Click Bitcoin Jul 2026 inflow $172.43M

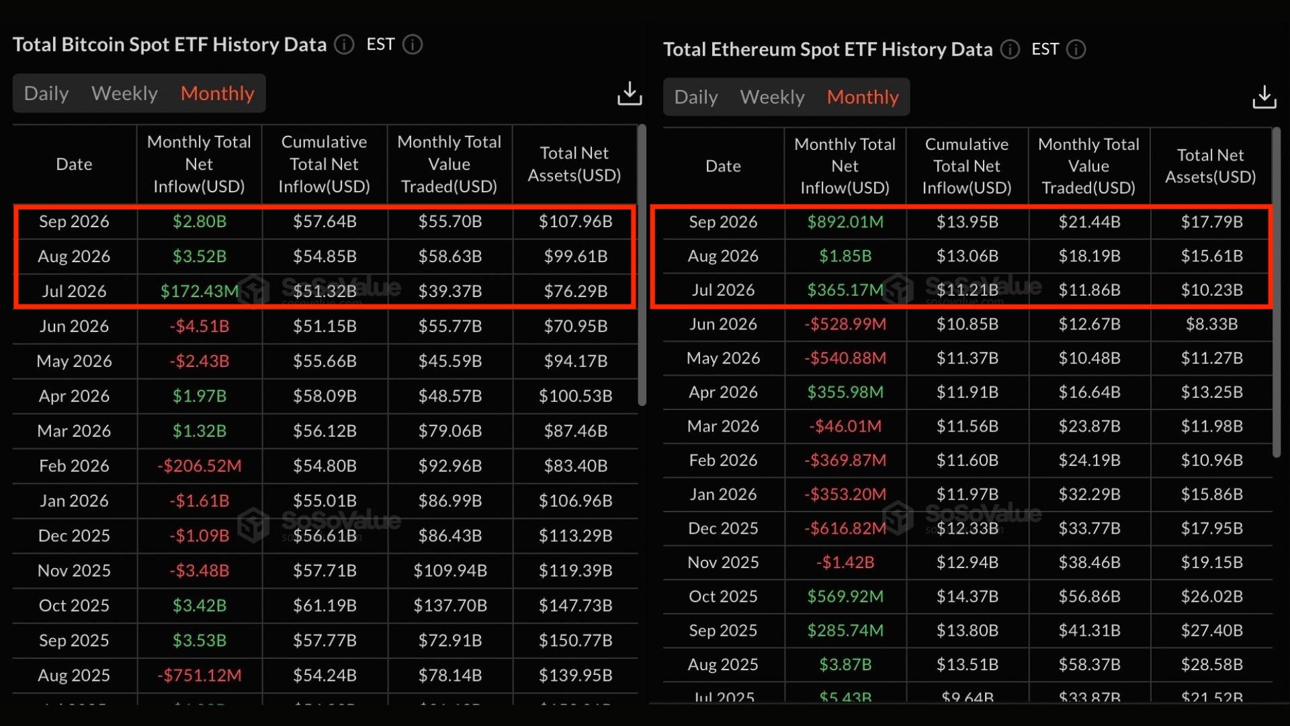point(200,291)
